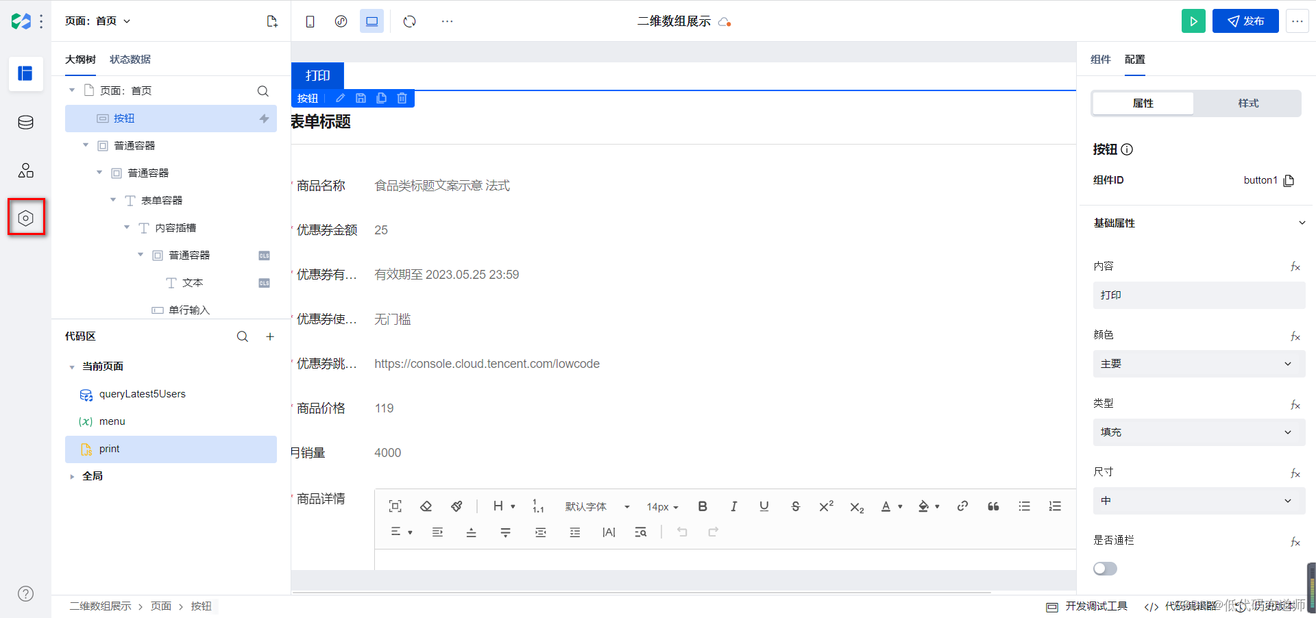Collapse the 基础属性 section
This screenshot has width=1316, height=618.
point(1302,223)
